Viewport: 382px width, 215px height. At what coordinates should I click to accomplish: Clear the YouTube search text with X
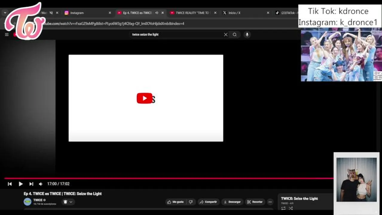pos(226,35)
